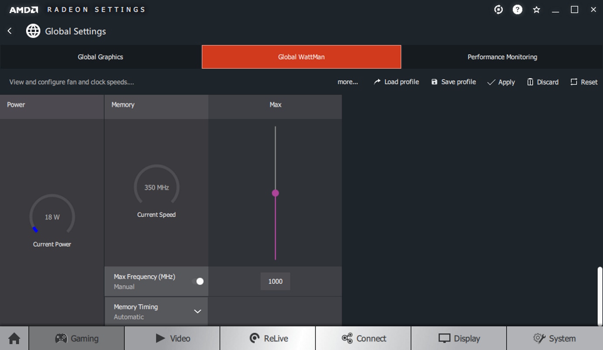Expand the Memory Timing dropdown
Screen dimensions: 603x350
click(x=197, y=311)
